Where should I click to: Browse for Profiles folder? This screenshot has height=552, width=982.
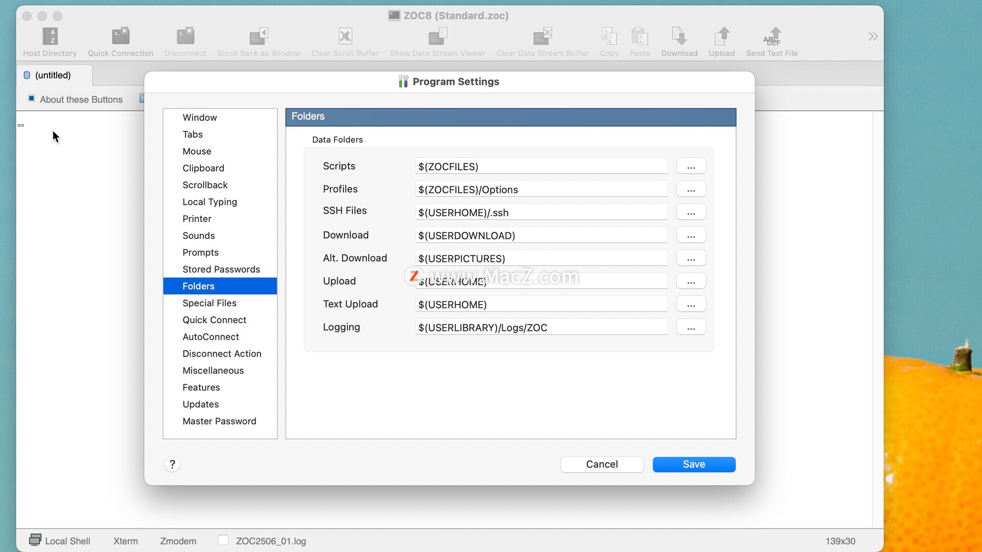point(691,189)
